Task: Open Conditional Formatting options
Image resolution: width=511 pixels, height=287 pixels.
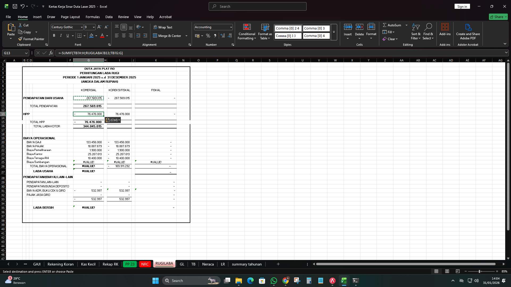Action: click(246, 31)
